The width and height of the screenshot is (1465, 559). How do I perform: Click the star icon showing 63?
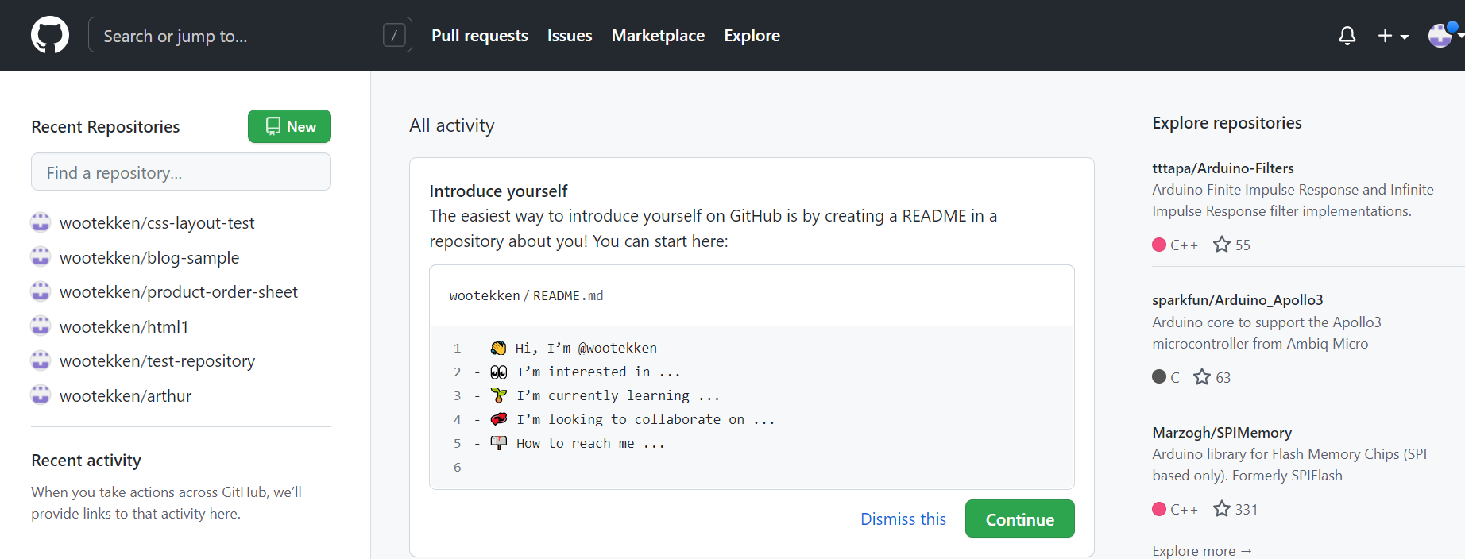(x=1202, y=377)
